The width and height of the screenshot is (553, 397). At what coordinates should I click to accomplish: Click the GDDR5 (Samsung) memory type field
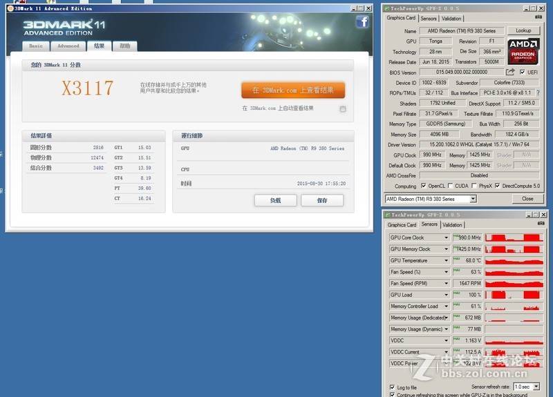pos(446,124)
